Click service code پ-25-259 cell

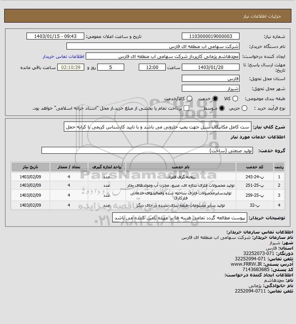pyautogui.click(x=254, y=195)
